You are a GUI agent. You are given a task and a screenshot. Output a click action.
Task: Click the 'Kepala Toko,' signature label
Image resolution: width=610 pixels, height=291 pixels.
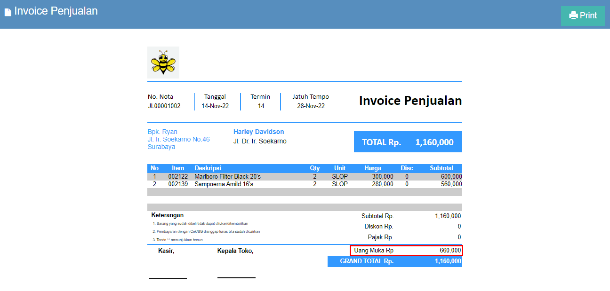(235, 251)
